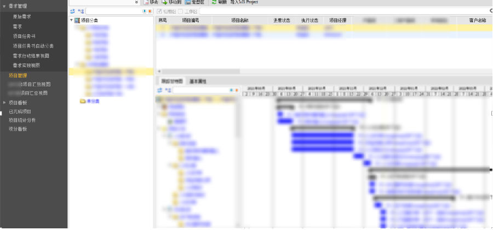Click orange icon in Gantt task search box
The image size is (493, 230).
tap(237, 90)
